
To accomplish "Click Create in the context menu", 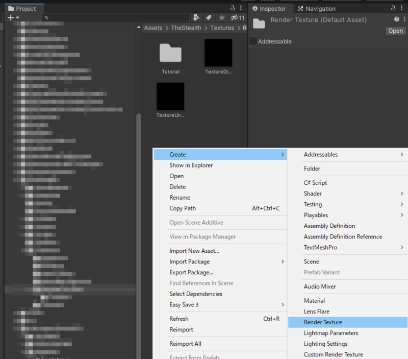I will 220,155.
